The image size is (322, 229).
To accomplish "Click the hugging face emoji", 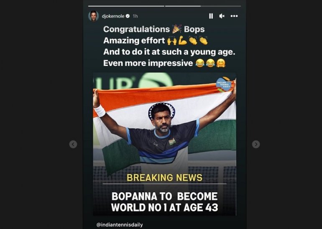I will coord(221,63).
